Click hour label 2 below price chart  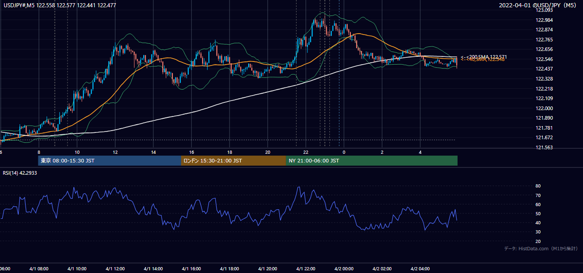382,152
